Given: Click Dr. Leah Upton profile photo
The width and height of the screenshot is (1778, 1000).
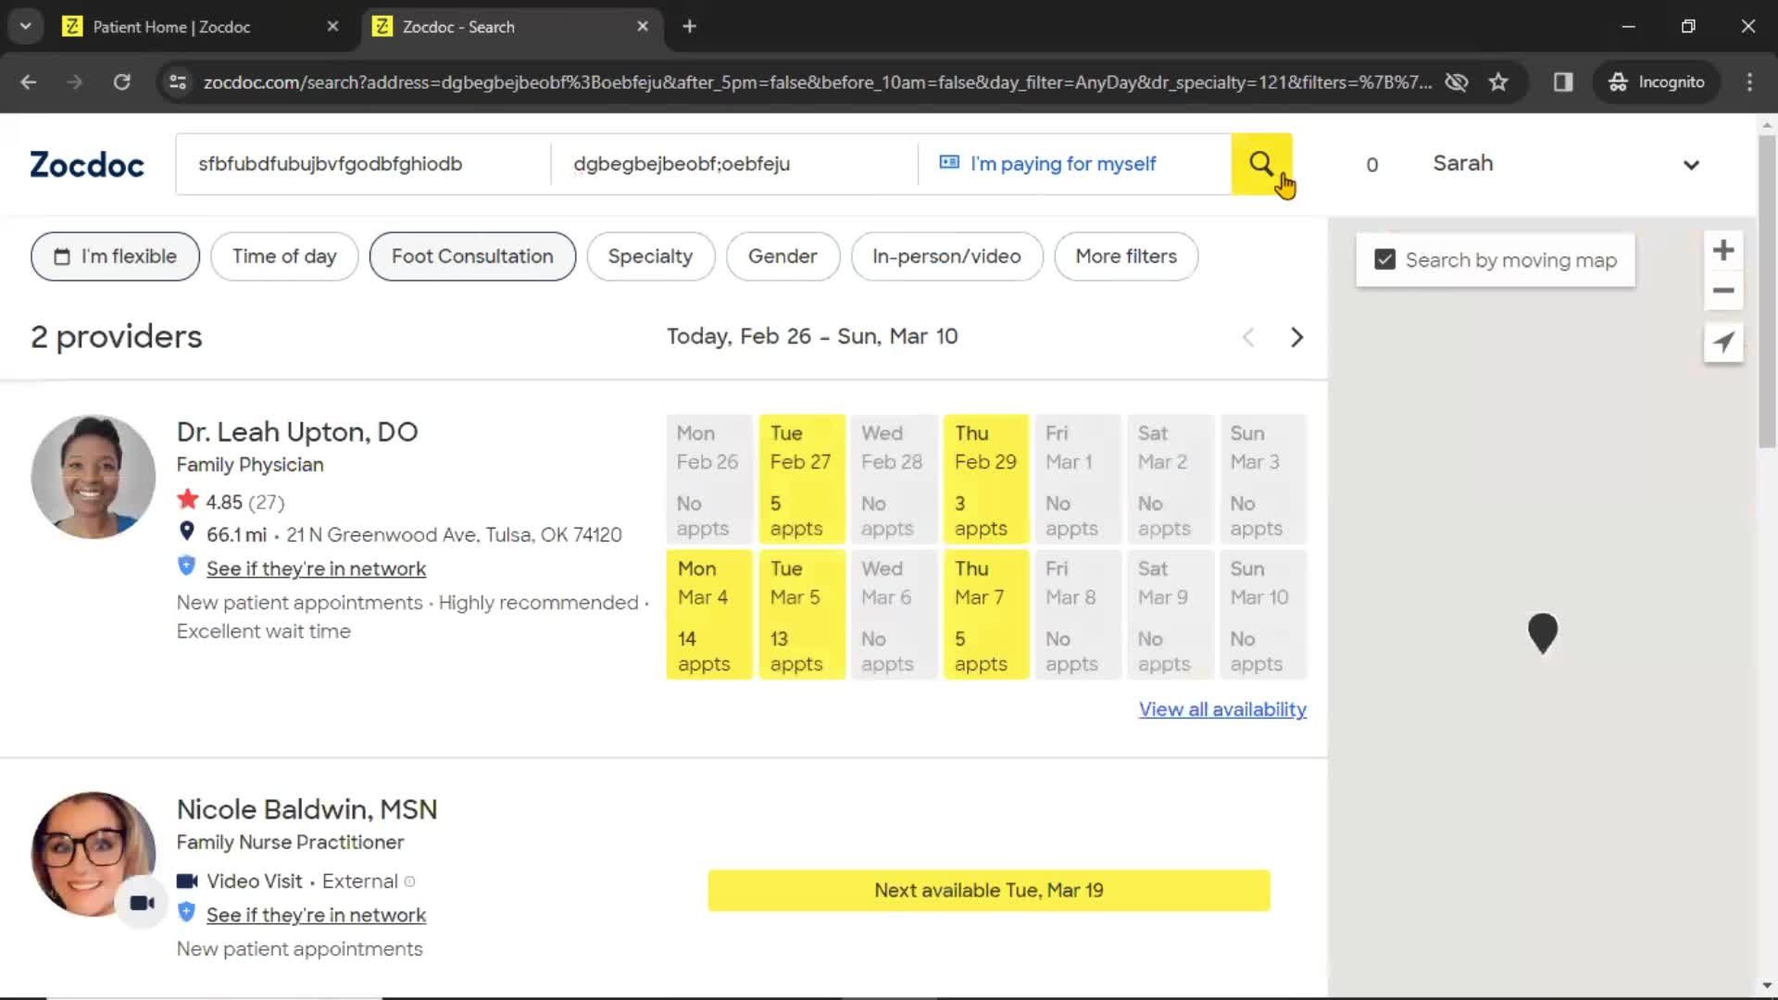Looking at the screenshot, I should 94,477.
